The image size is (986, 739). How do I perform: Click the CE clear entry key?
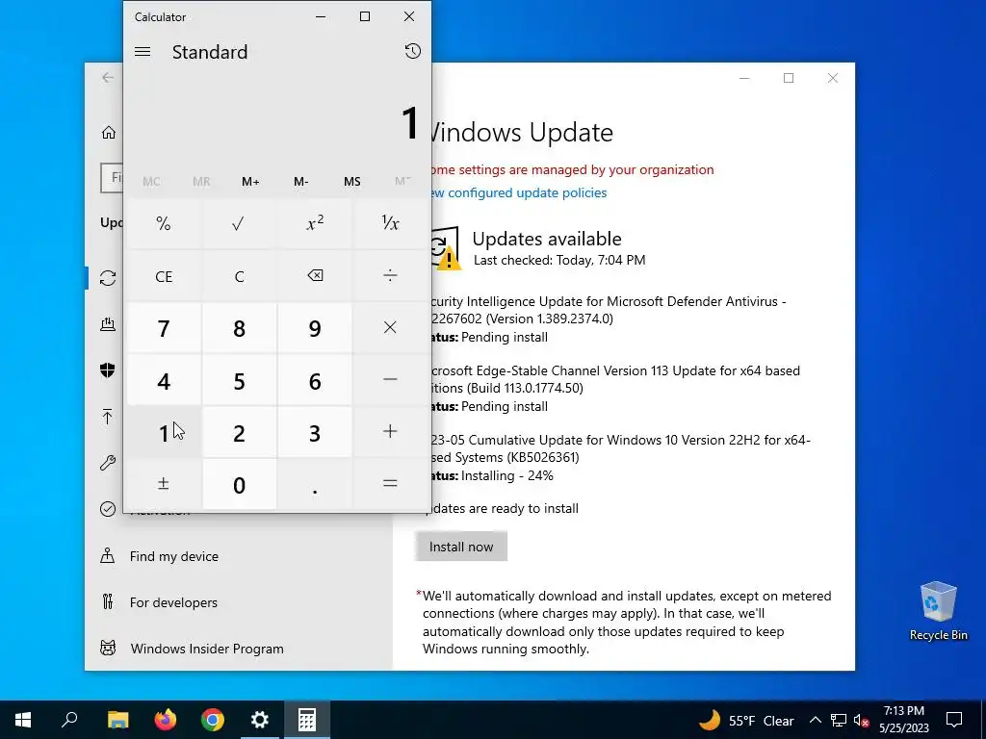(164, 276)
